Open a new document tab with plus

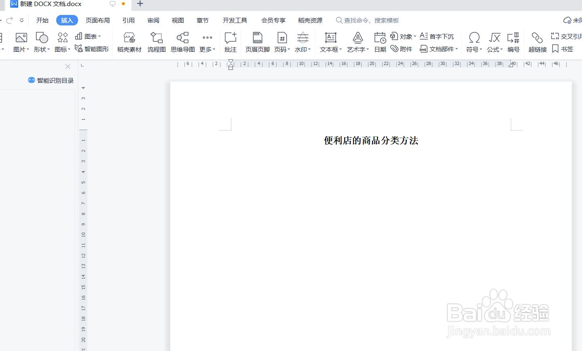[140, 4]
